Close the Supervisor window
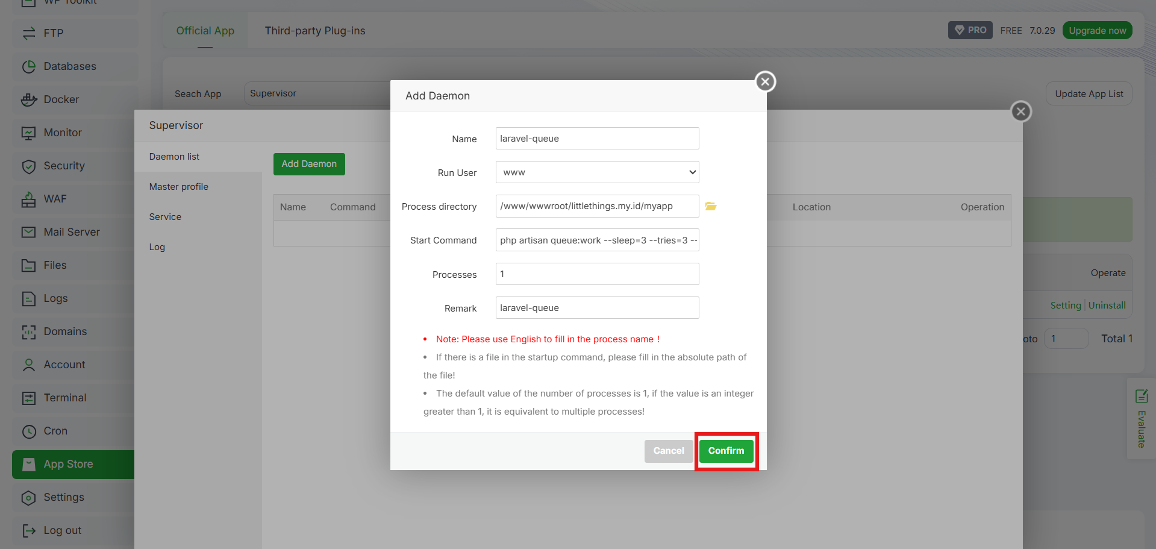This screenshot has height=549, width=1156. click(x=1020, y=111)
